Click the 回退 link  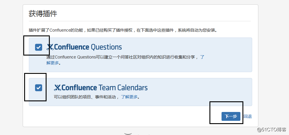(x=248, y=116)
